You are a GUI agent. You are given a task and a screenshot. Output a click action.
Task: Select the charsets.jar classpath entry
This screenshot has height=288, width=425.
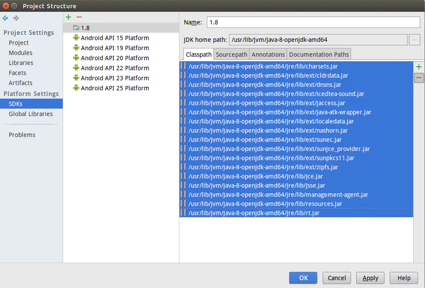(296, 66)
